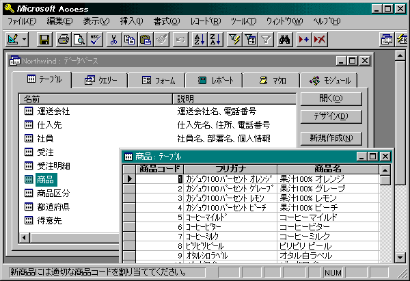Run the ABC Spelling check icon

tap(95, 40)
